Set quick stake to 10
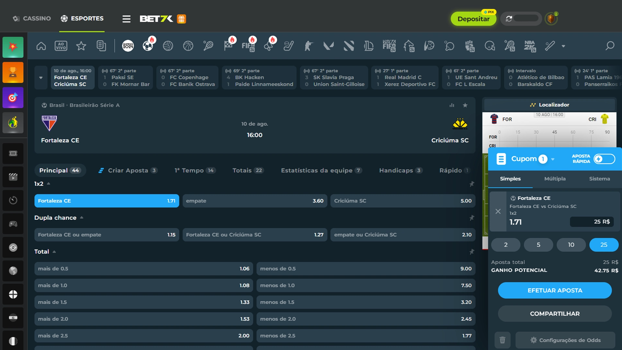The height and width of the screenshot is (350, 622). click(x=571, y=245)
